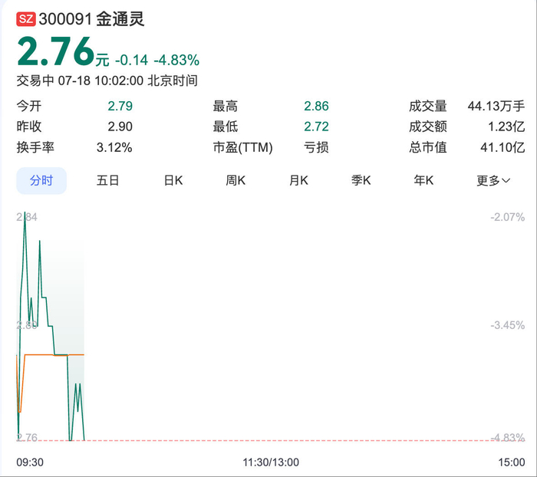This screenshot has width=537, height=477.
Task: Click the price change value -0.14
Action: (131, 61)
